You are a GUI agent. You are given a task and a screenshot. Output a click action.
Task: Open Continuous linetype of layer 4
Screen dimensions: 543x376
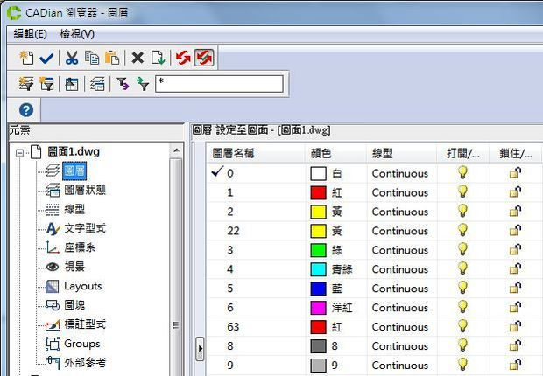(x=400, y=269)
